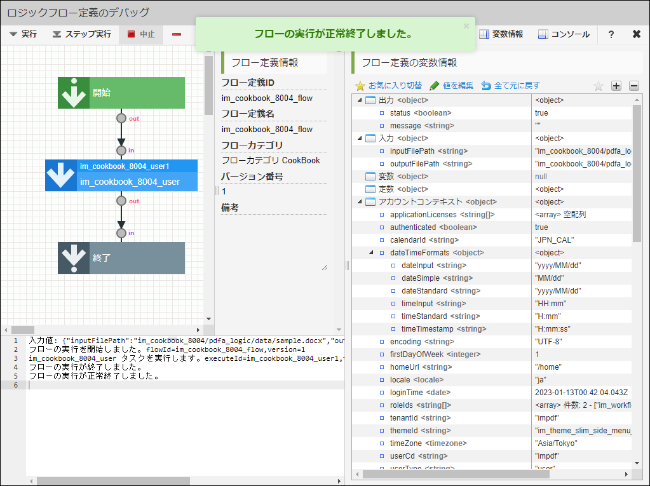Dismiss the green success notification
Screen dimensions: 650x486
(x=466, y=26)
